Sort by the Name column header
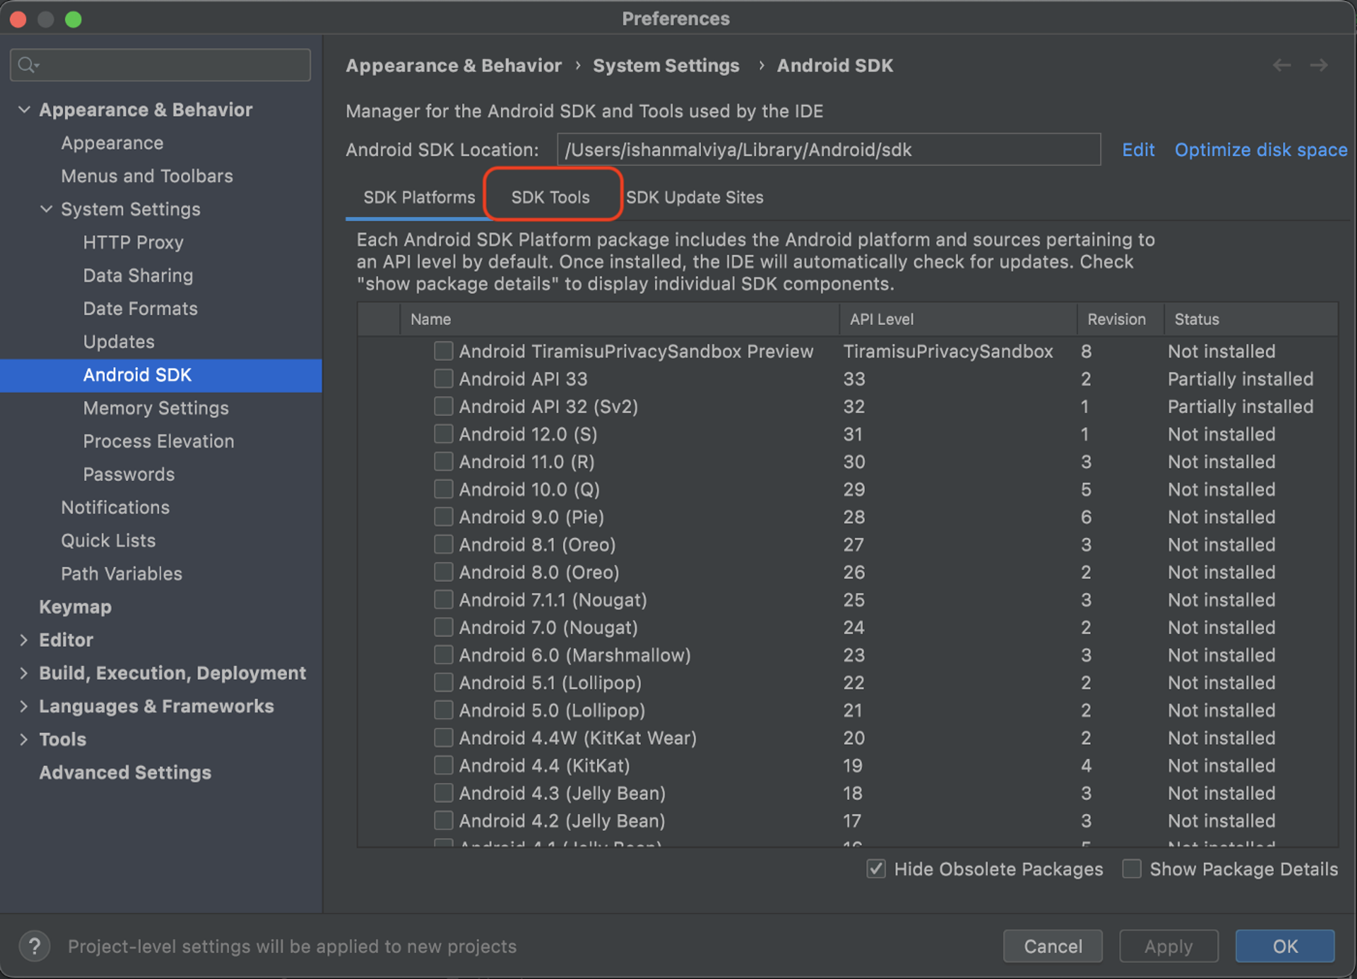1357x979 pixels. [619, 319]
